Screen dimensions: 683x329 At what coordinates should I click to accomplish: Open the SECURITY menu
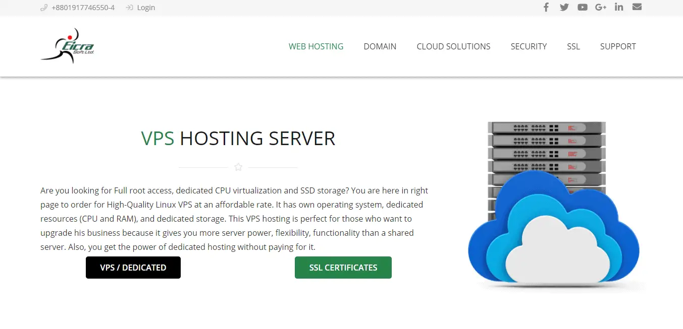529,46
